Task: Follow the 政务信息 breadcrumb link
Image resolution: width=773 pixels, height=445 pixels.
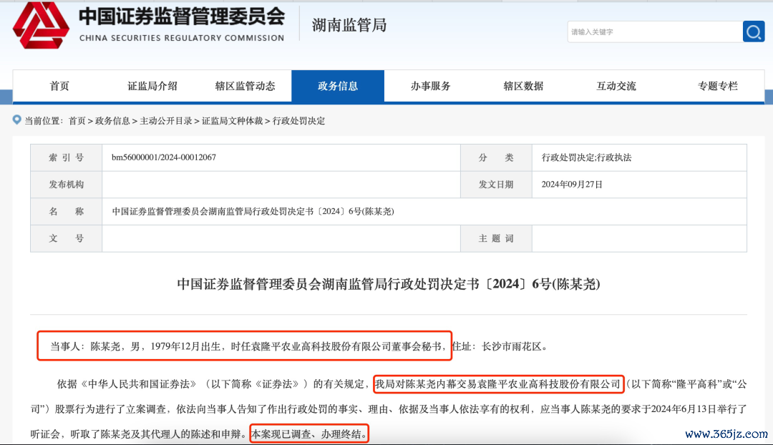Action: click(x=112, y=121)
